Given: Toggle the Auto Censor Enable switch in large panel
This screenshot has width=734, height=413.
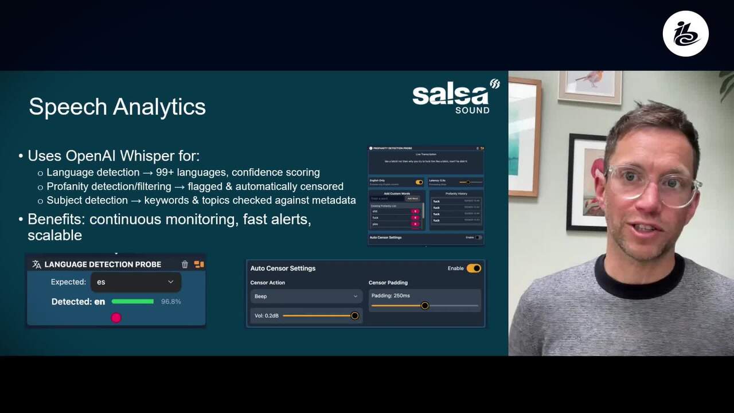Looking at the screenshot, I should 474,268.
